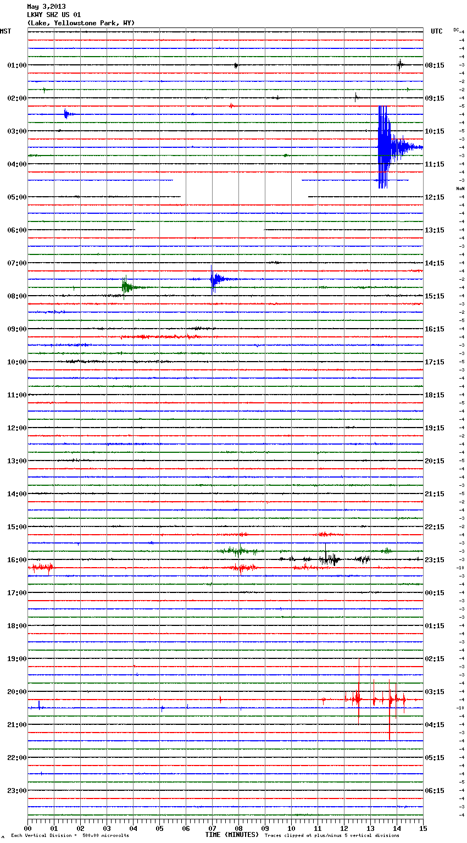Screen dimensions: 467x843
Task: Click the 18:15 UTC time label
Action: pyautogui.click(x=435, y=395)
